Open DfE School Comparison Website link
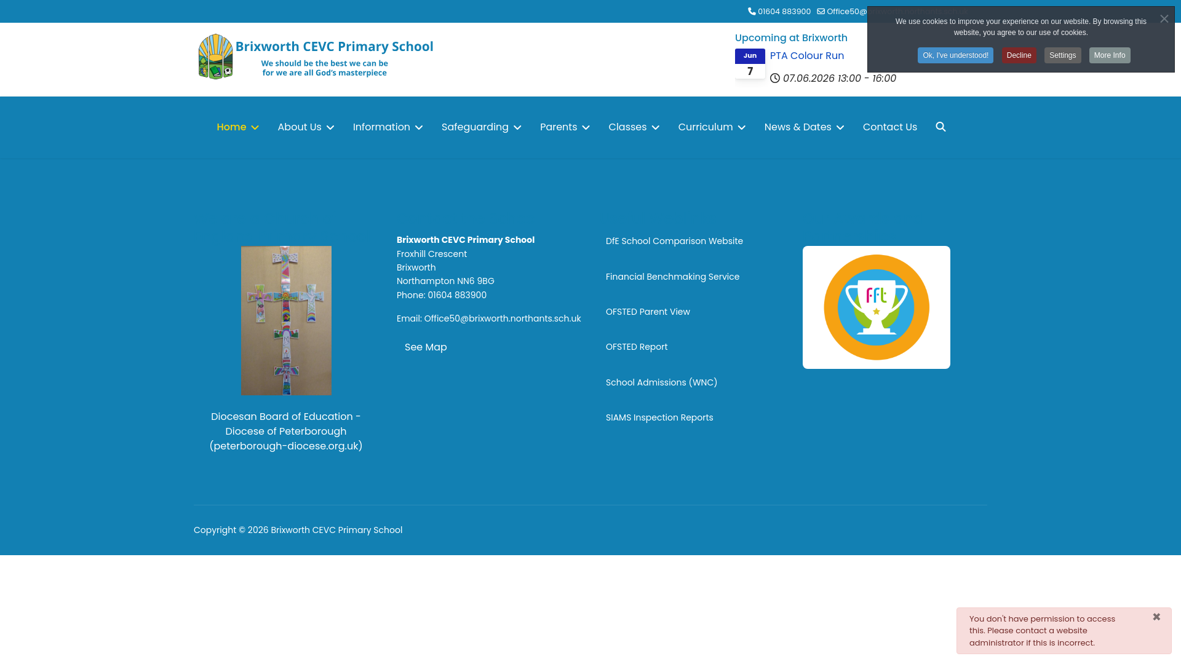This screenshot has height=664, width=1181. [674, 241]
